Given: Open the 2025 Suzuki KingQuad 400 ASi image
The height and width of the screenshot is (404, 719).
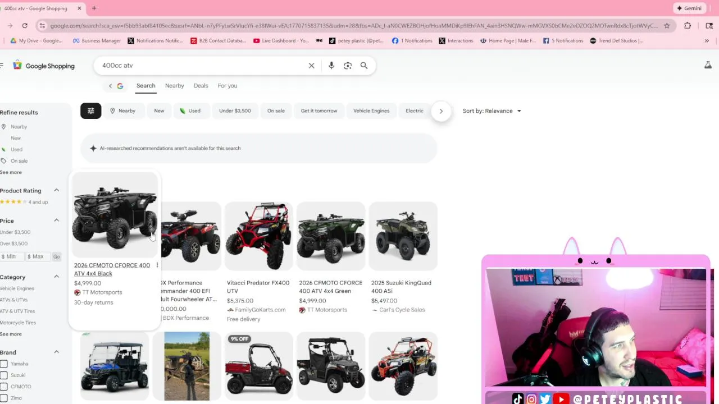Looking at the screenshot, I should [403, 236].
